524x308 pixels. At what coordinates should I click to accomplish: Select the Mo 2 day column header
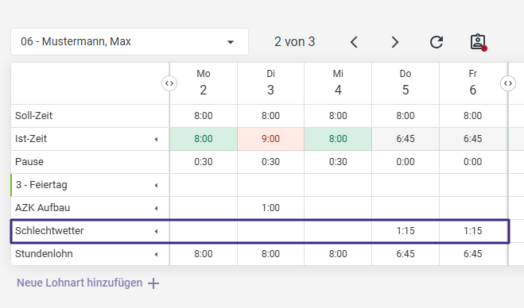(x=204, y=83)
